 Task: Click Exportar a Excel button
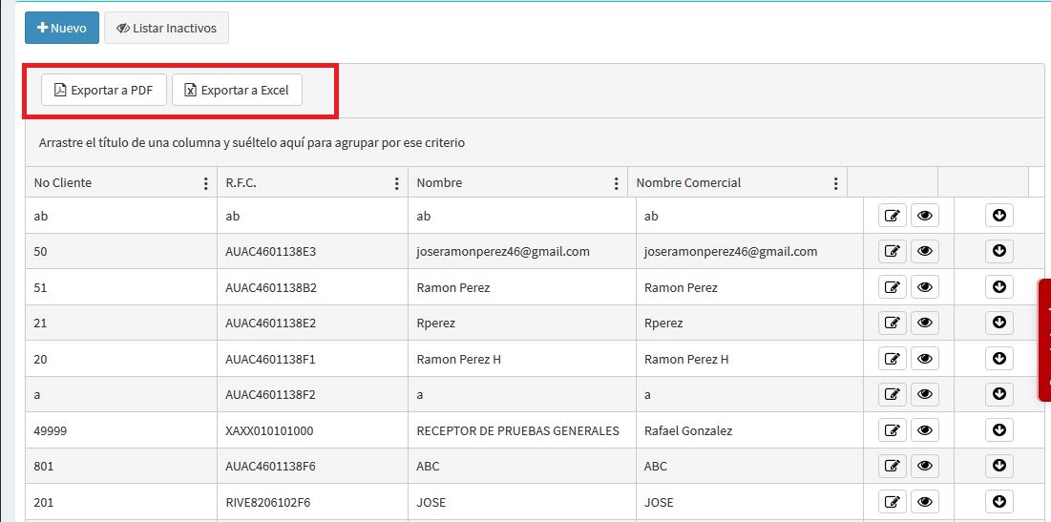point(237,91)
